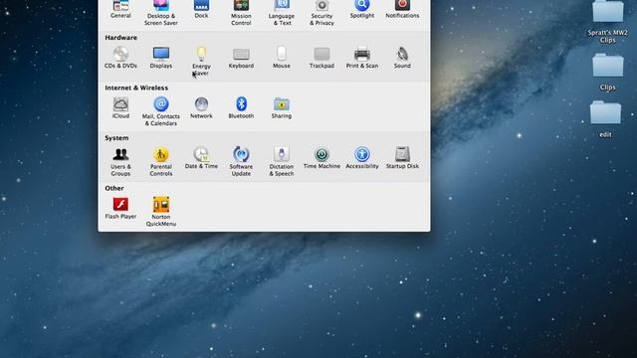Open Energy Saver preferences
Viewport: 637px width, 358px height.
[x=201, y=61]
